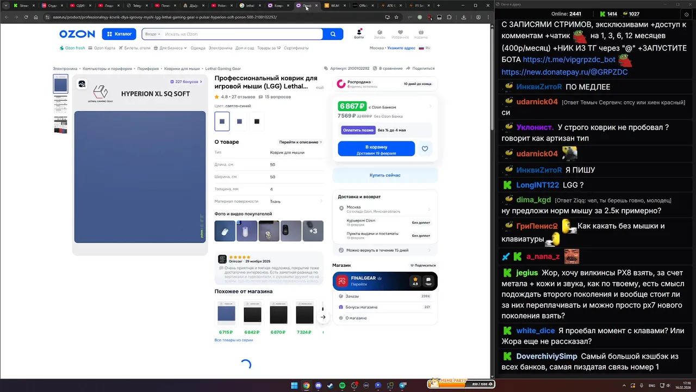696x392 pixels.
Task: Open the Корзина cart icon in header
Action: 421,34
